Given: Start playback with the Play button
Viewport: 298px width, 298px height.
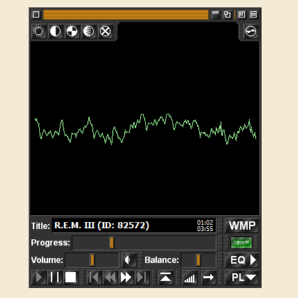Looking at the screenshot, I should (39, 277).
